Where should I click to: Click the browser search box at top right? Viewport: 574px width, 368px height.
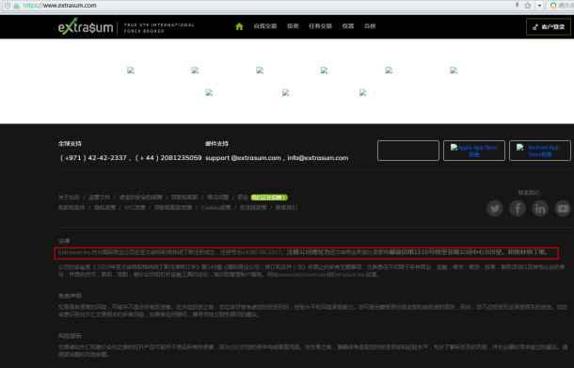[561, 6]
